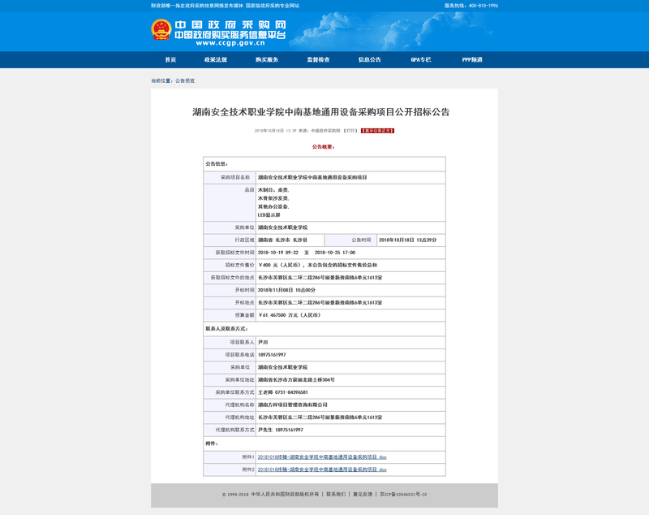
Task: Click the 服务热线 400-810-1996 text
Action: pyautogui.click(x=471, y=6)
